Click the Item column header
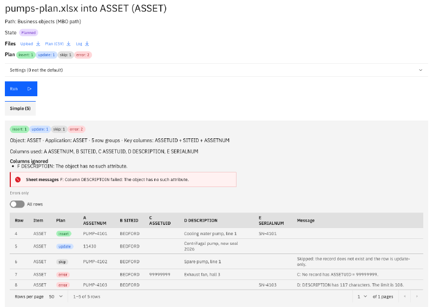Viewport: 433px width, 307px height. pos(38,221)
